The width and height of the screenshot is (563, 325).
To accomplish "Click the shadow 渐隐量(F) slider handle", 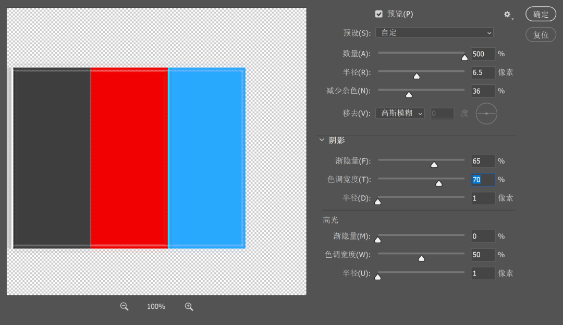I will (434, 165).
